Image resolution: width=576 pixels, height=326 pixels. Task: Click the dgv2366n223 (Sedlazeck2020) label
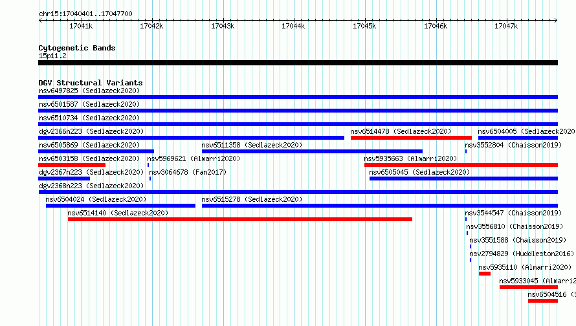91,131
